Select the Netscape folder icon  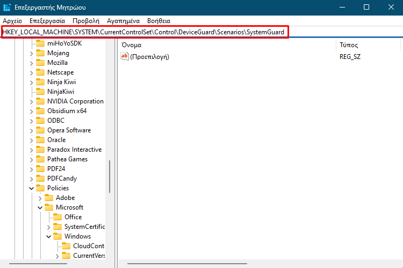(x=40, y=72)
